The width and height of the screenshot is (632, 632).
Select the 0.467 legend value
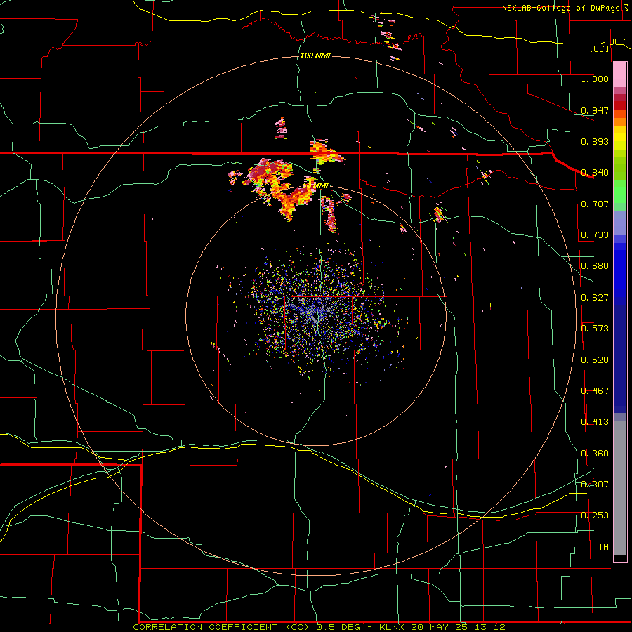(595, 391)
